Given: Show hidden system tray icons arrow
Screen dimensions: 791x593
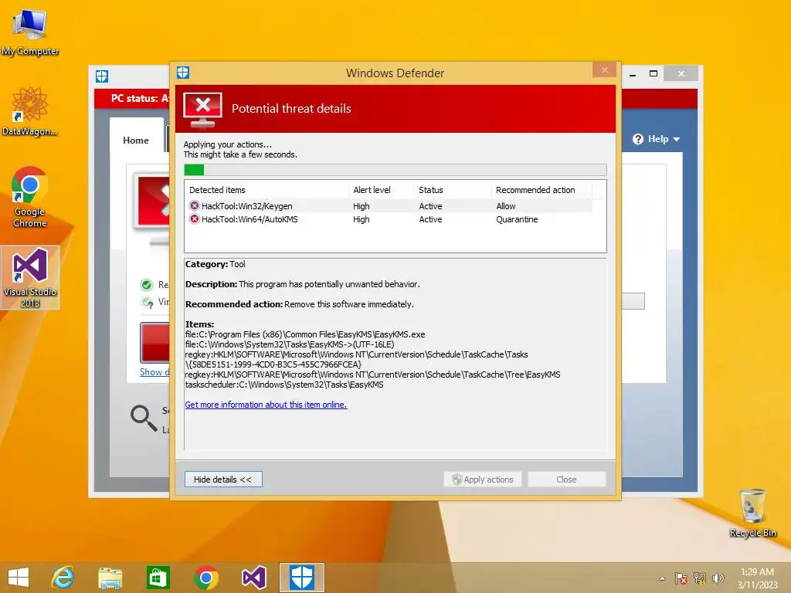Looking at the screenshot, I should click(662, 578).
